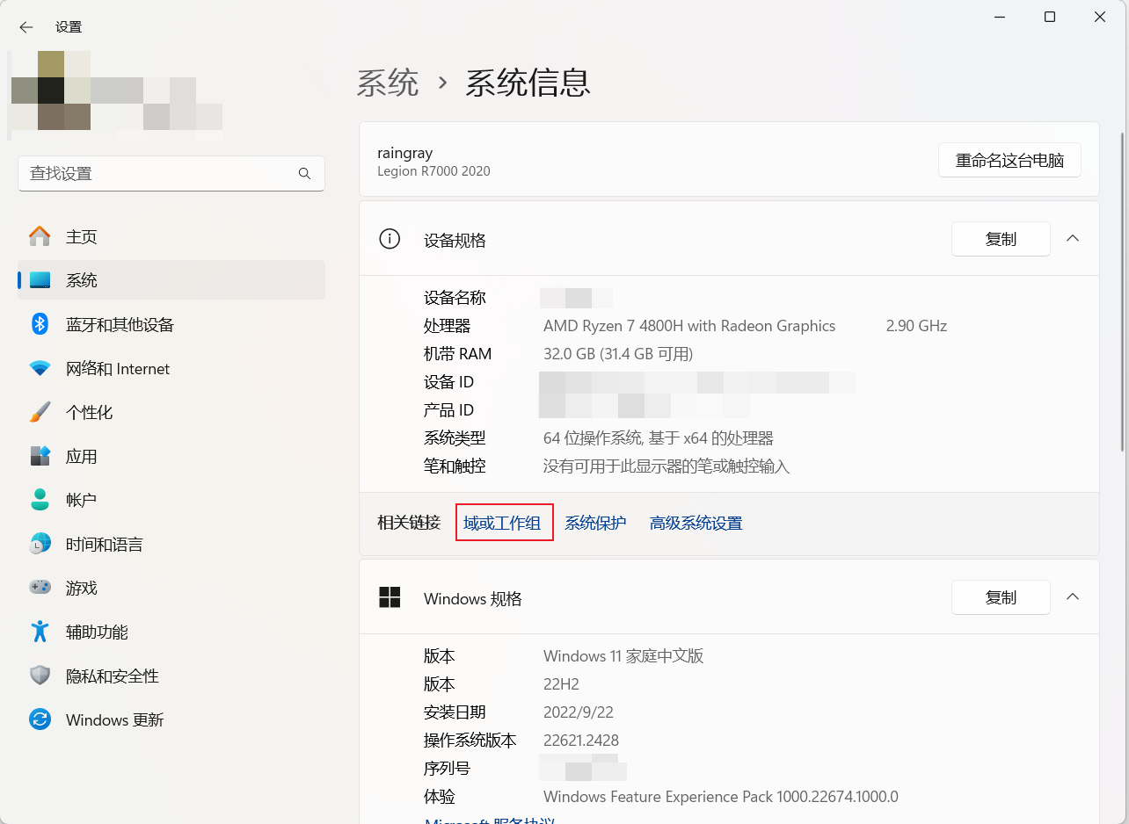1129x824 pixels.
Task: Select 游戏 in the sidebar
Action: tap(171, 588)
